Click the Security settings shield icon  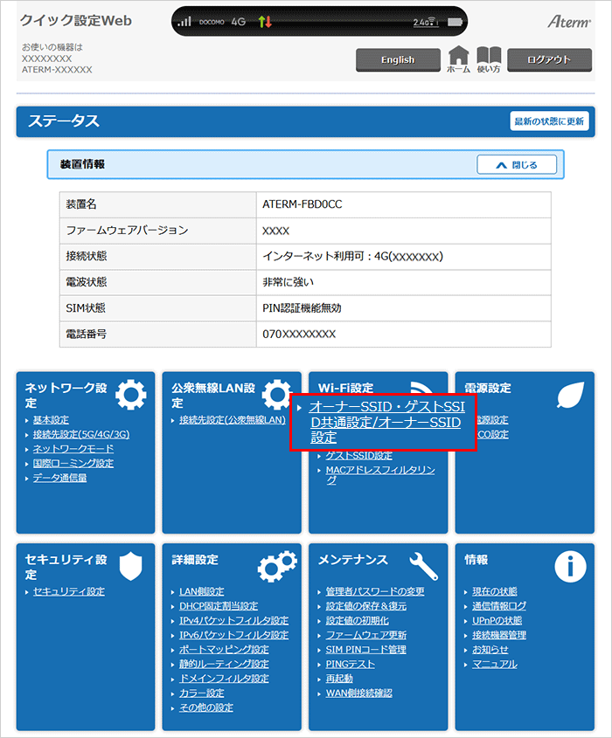click(x=131, y=566)
